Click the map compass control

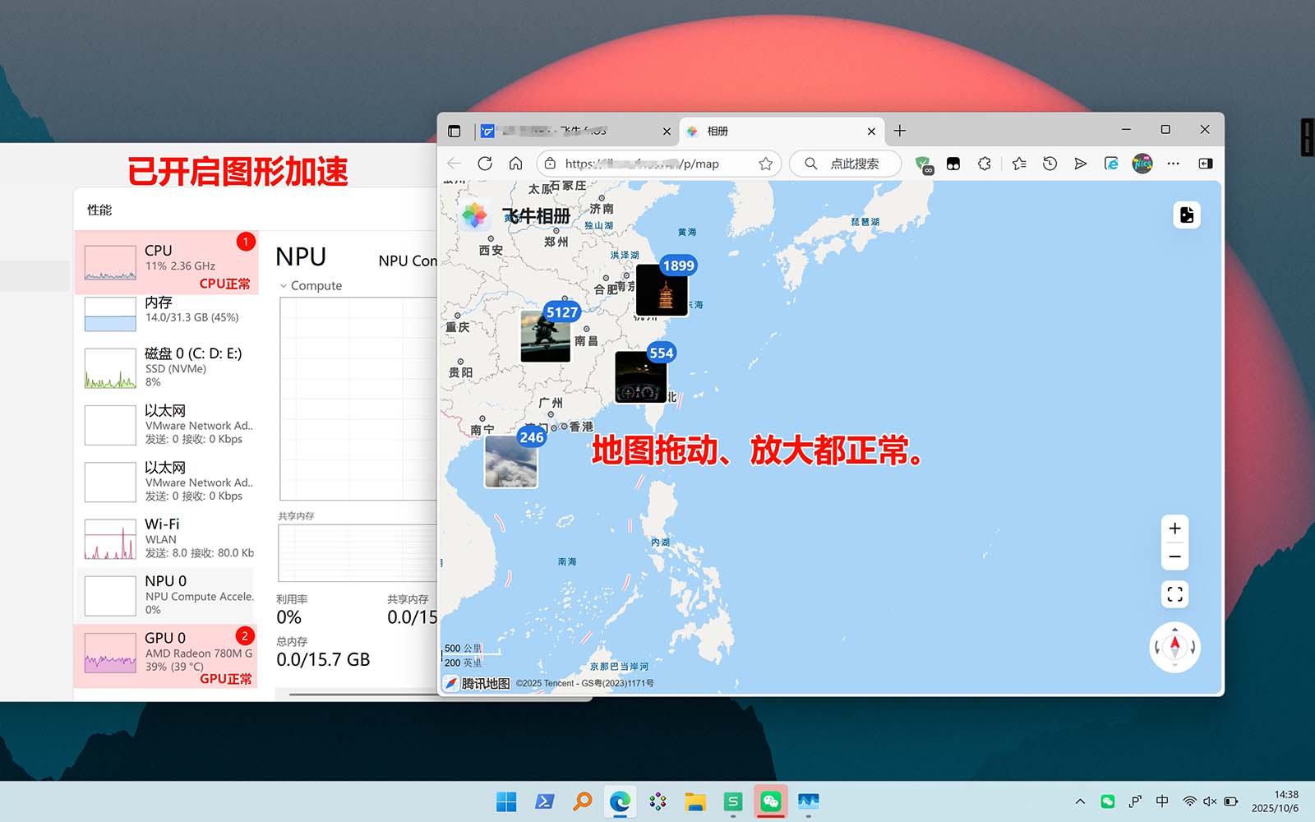pyautogui.click(x=1174, y=648)
